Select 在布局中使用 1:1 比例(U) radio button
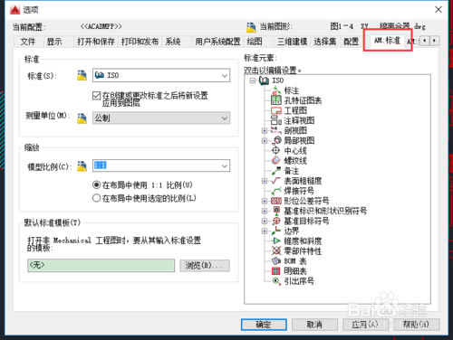Viewport: 453px width, 340px height. [96, 184]
